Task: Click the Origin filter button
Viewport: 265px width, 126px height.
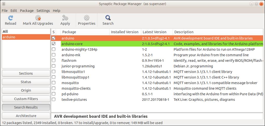Action: [x=26, y=90]
